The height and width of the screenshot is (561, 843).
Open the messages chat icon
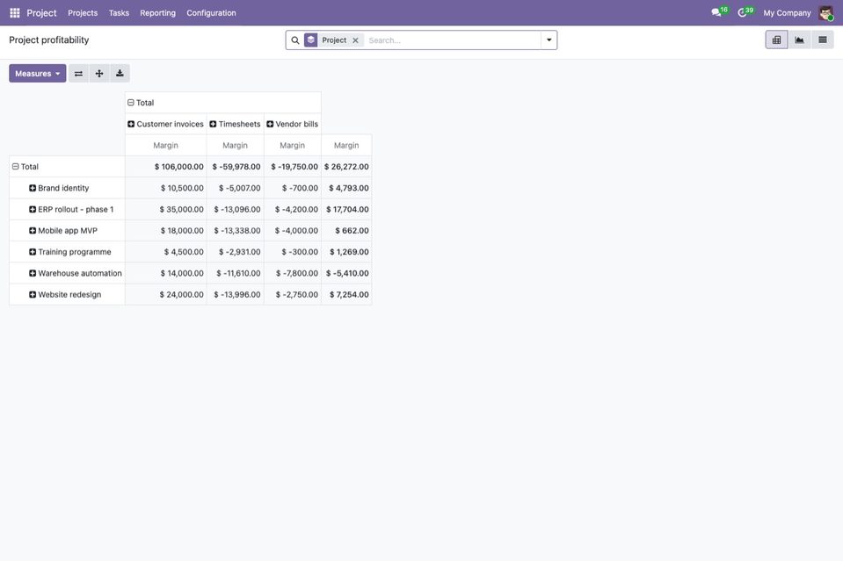(716, 12)
